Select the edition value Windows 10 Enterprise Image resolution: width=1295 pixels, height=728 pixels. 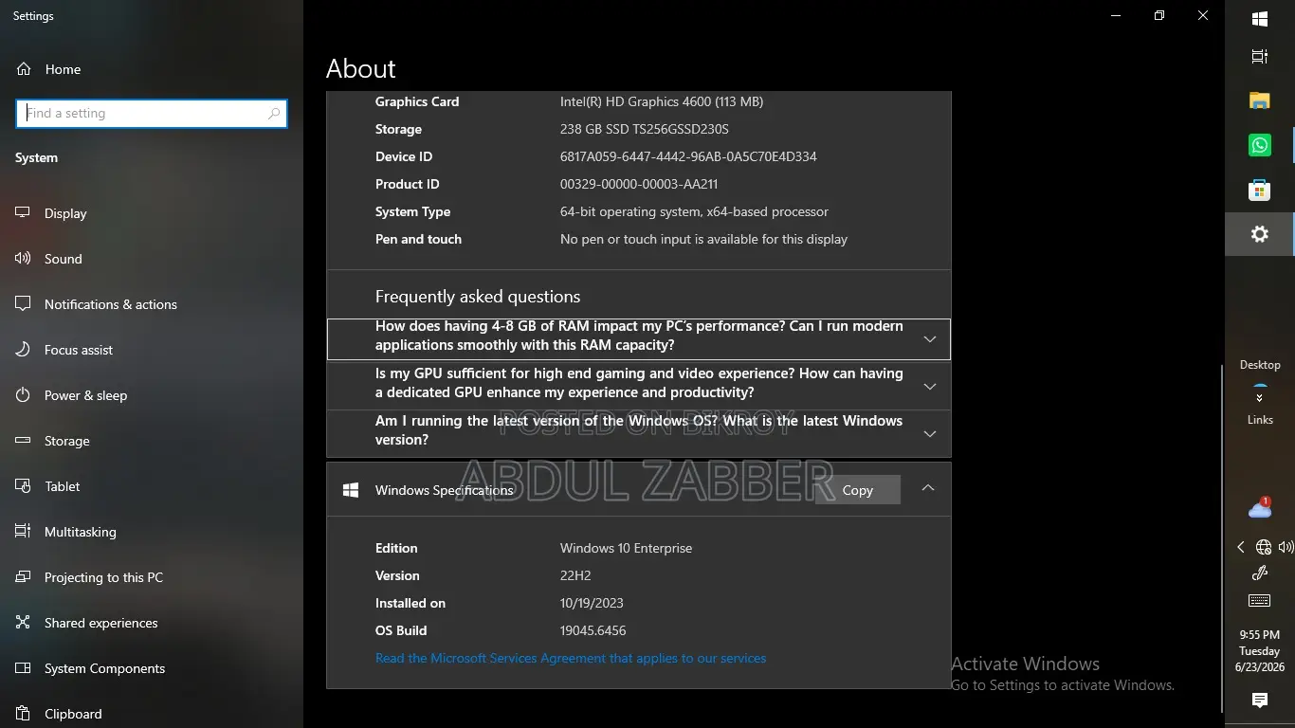coord(626,548)
